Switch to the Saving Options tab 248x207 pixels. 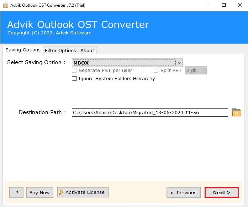[23, 50]
